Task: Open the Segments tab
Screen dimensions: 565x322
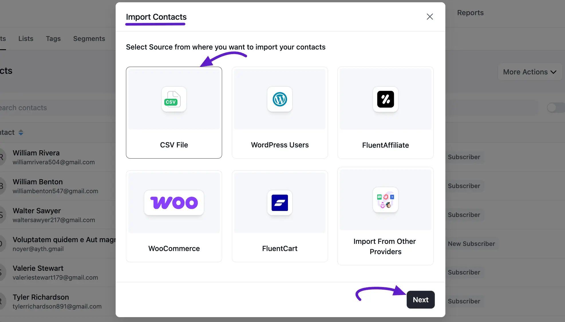Action: coord(89,39)
